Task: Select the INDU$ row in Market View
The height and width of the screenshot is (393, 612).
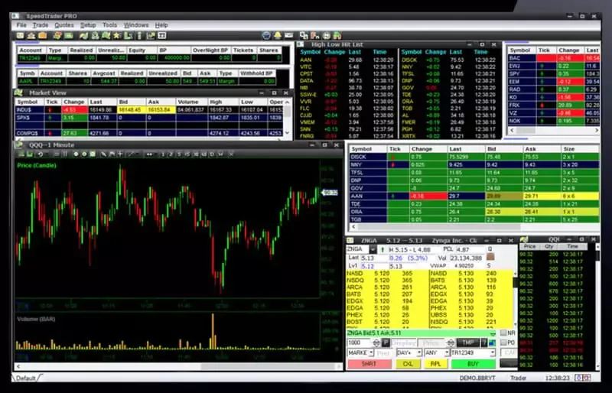Action: click(149, 110)
